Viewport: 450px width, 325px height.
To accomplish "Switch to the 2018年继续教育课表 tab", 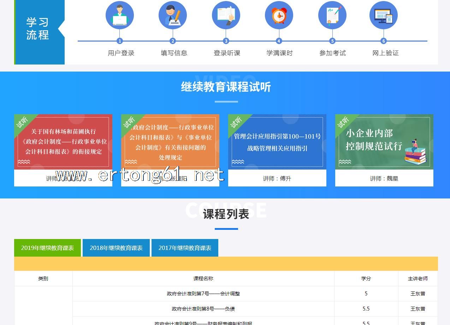I will (116, 248).
